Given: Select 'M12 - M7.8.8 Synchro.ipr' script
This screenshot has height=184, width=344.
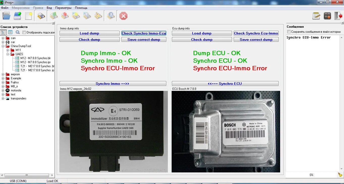Looking at the screenshot, I should click(x=35, y=62).
